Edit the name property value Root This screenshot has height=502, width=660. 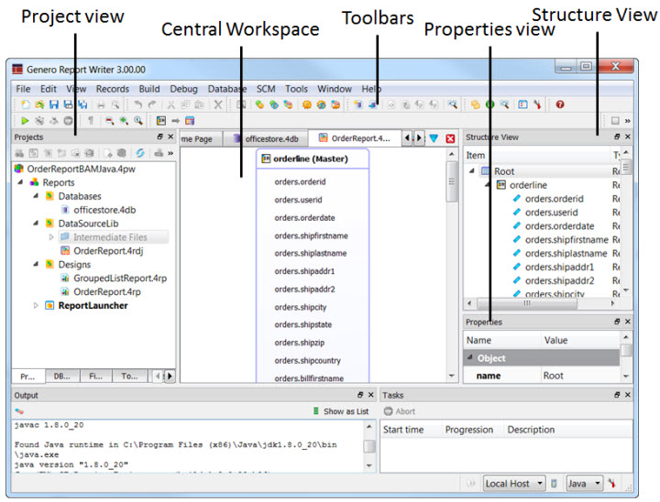pos(580,376)
